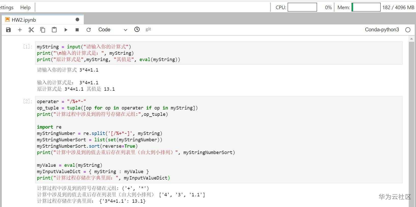Click the myStringNumberSort.sort line
The height and width of the screenshot is (207, 416).
coord(87,146)
